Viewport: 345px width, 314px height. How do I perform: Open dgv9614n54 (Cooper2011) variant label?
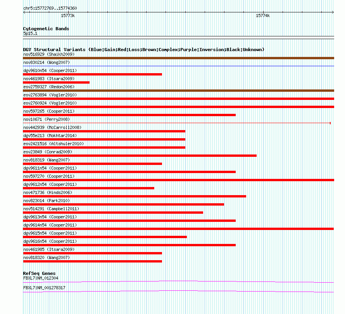coord(50,225)
